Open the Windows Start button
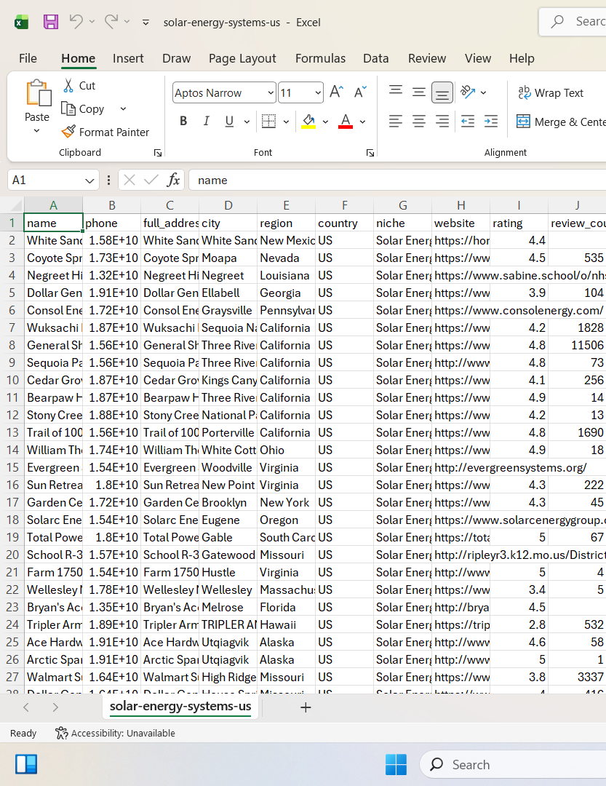 pyautogui.click(x=396, y=764)
